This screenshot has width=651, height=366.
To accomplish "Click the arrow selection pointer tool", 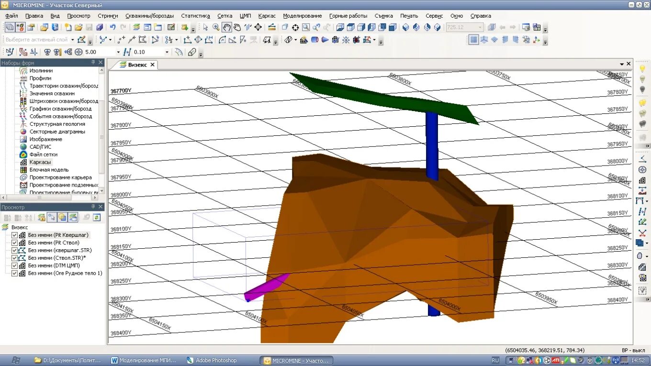I will coord(205,27).
